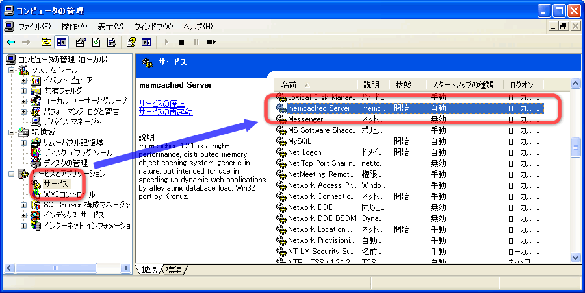
Task: Collapse the システム ツール tree node
Action: 12,70
